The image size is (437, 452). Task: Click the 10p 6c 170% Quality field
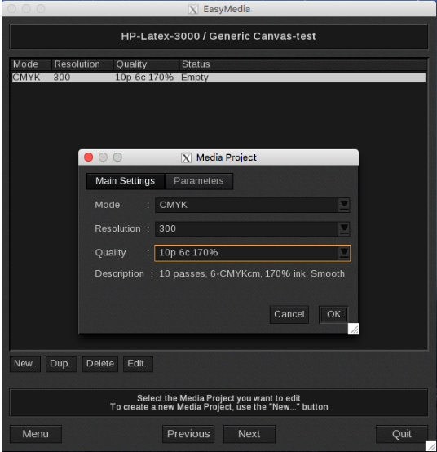253,253
